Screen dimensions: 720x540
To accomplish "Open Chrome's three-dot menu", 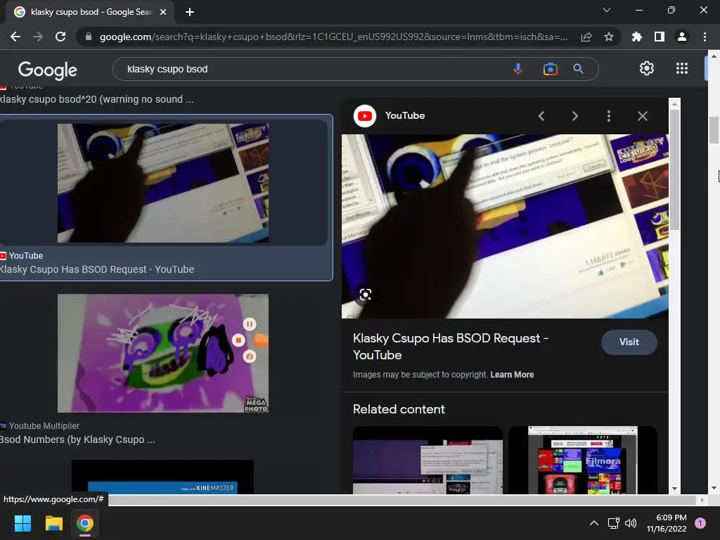I will 705,37.
